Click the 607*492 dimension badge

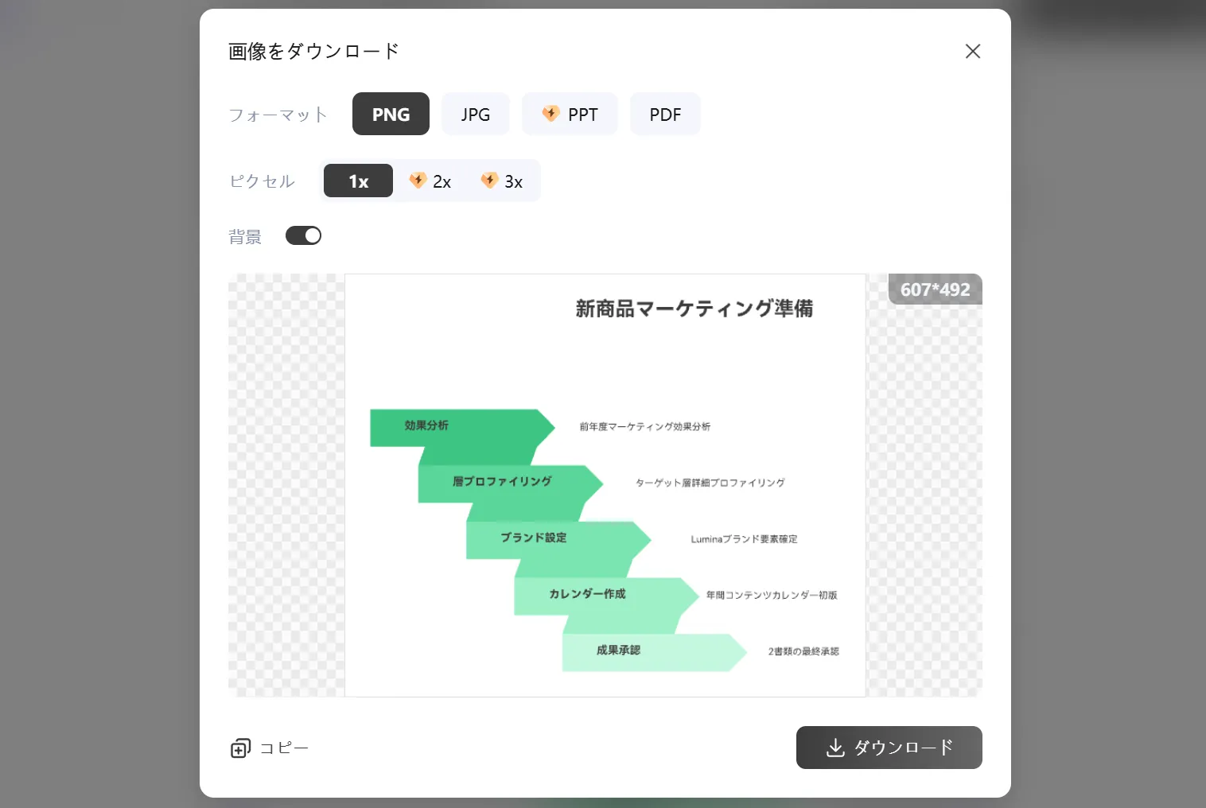(x=935, y=290)
